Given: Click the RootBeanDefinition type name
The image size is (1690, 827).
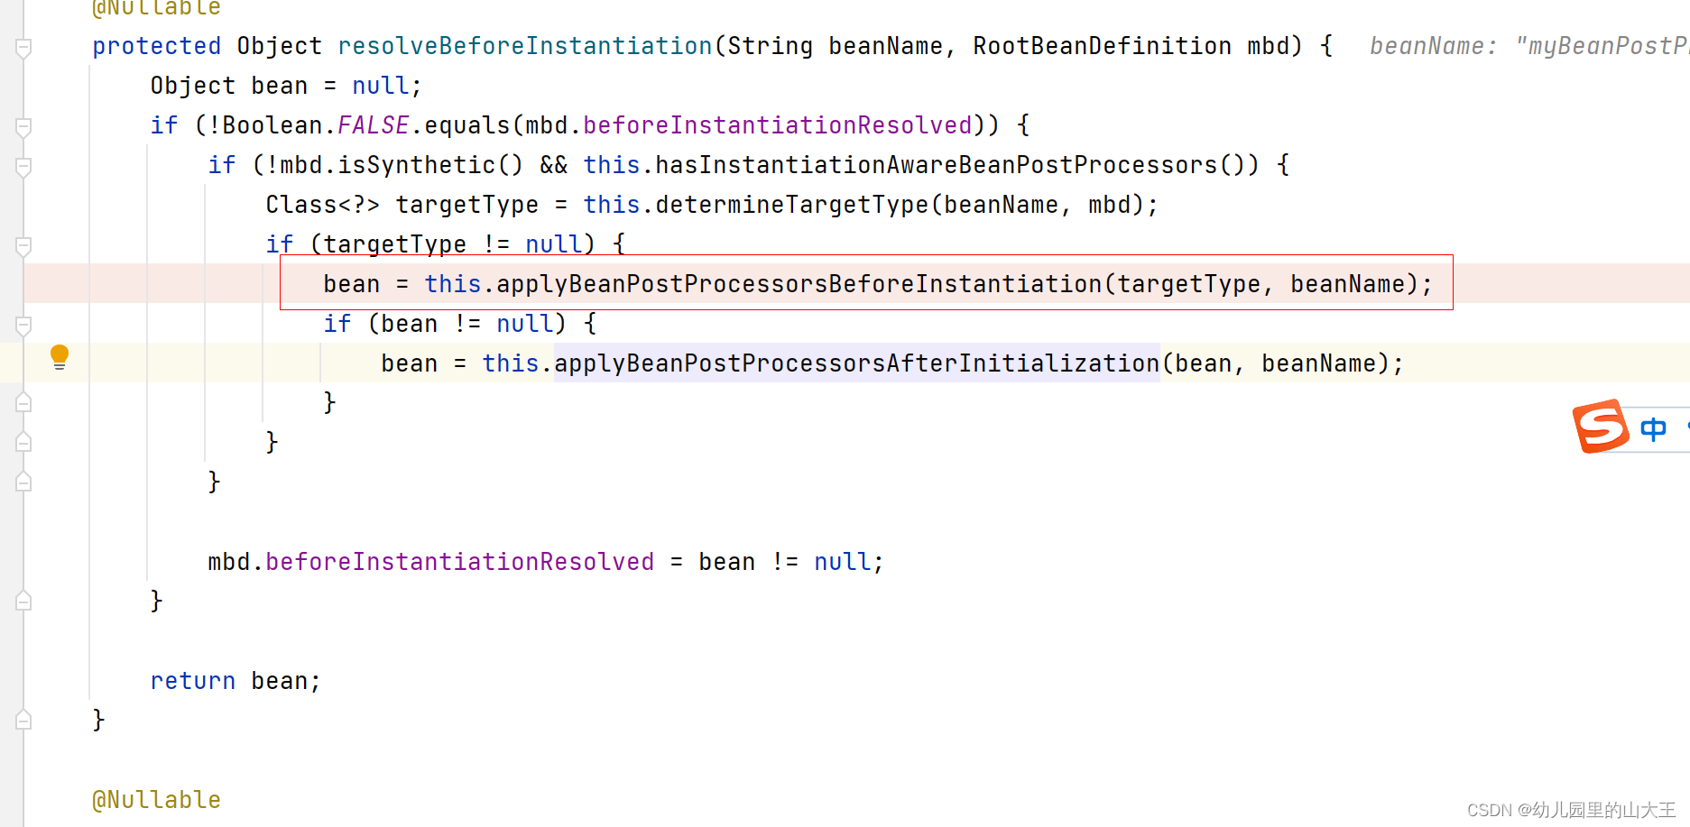Looking at the screenshot, I should pos(1101,45).
